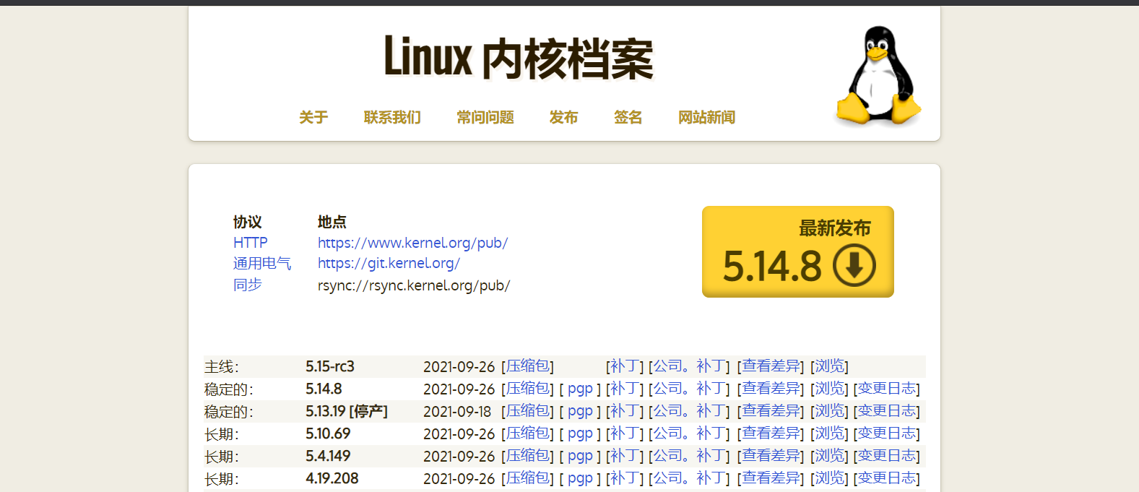
Task: Click the 同步 protocol link
Action: (248, 285)
